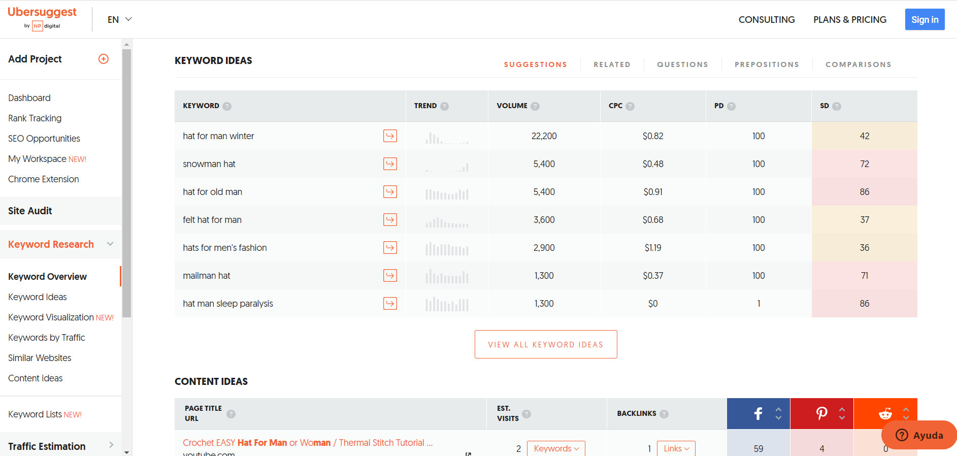Click the Pinterest shares column icon
The width and height of the screenshot is (957, 456).
[821, 414]
